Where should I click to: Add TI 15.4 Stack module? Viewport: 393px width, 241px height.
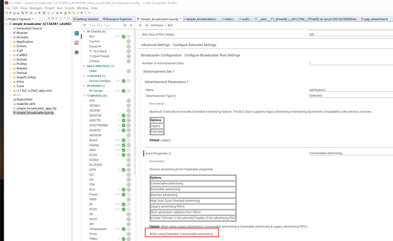[x=129, y=51]
